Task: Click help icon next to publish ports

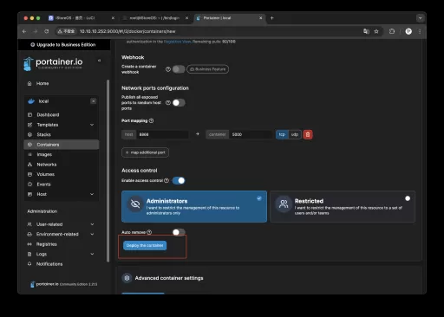Action: click(x=168, y=103)
